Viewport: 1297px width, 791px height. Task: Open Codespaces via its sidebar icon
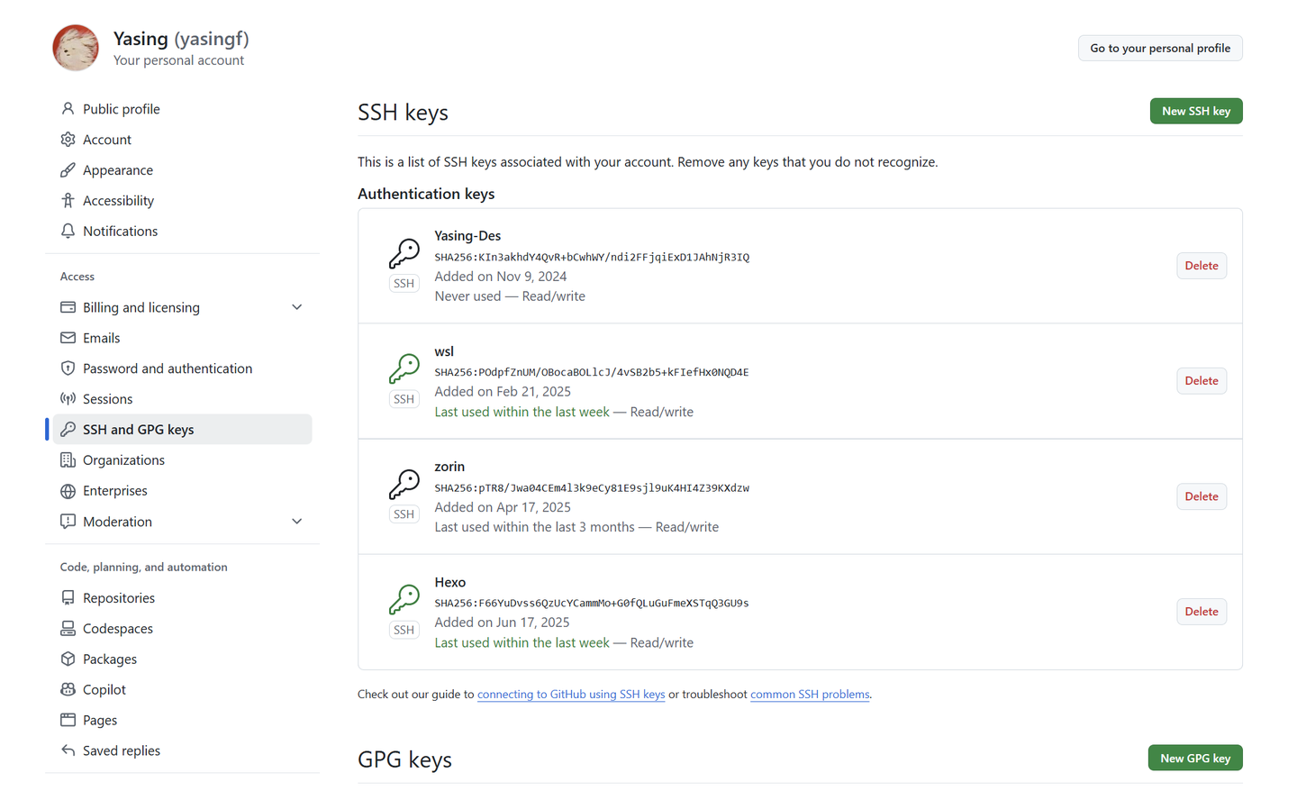(68, 628)
